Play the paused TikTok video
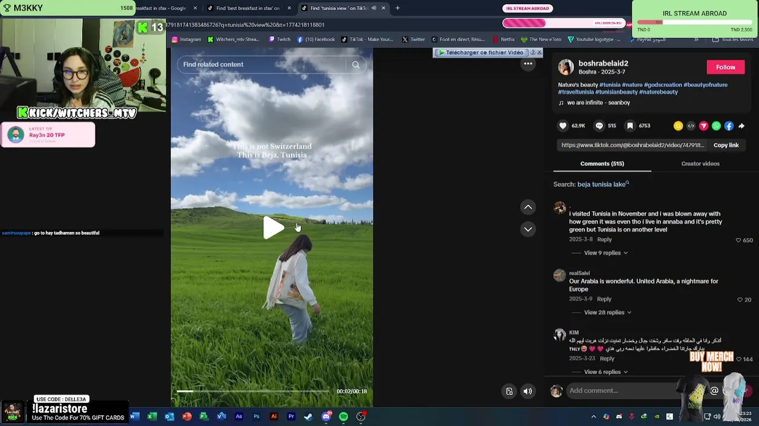The width and height of the screenshot is (759, 426). (x=273, y=228)
